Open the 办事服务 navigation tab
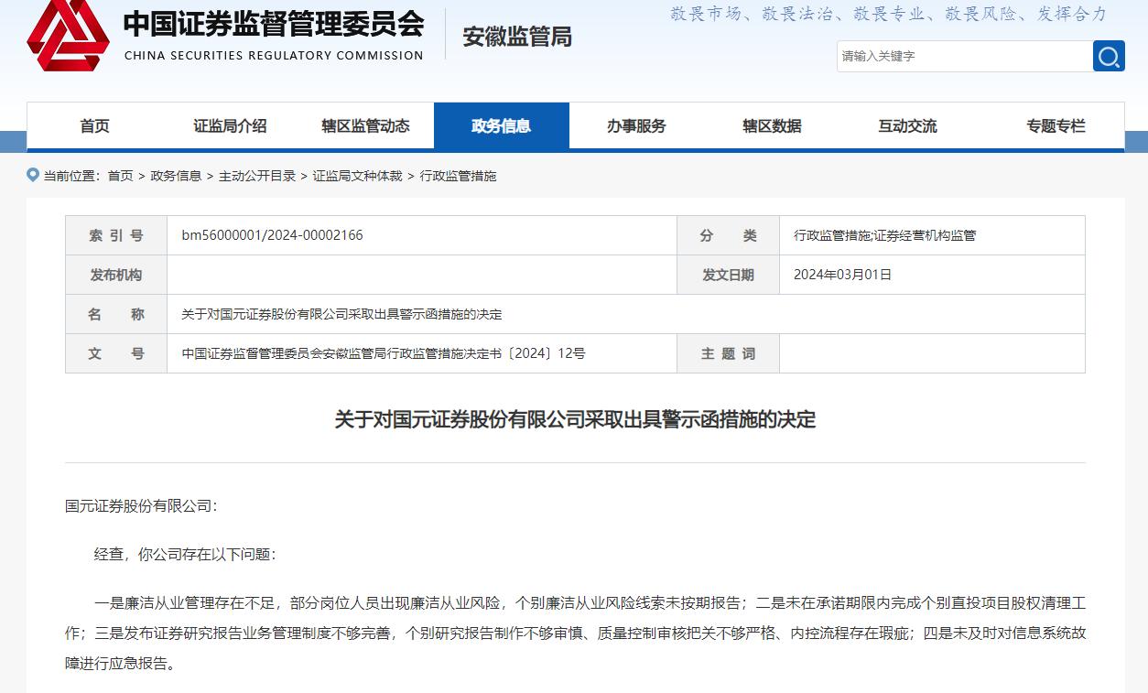The width and height of the screenshot is (1148, 693). pos(636,126)
